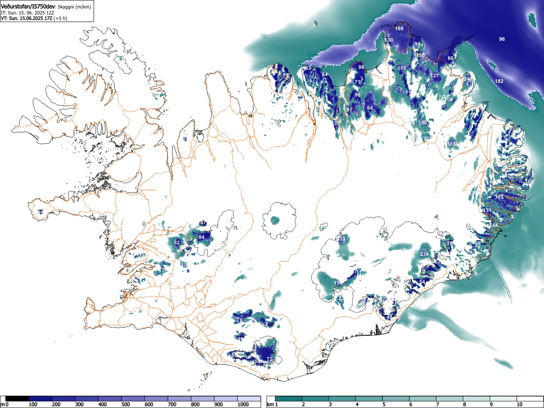Click the 97 visibility value on the map
This screenshot has width=544, height=408.
349,110
